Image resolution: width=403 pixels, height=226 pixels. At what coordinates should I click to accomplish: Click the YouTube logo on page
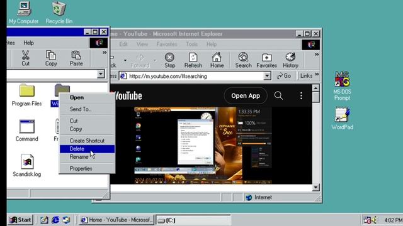(126, 96)
